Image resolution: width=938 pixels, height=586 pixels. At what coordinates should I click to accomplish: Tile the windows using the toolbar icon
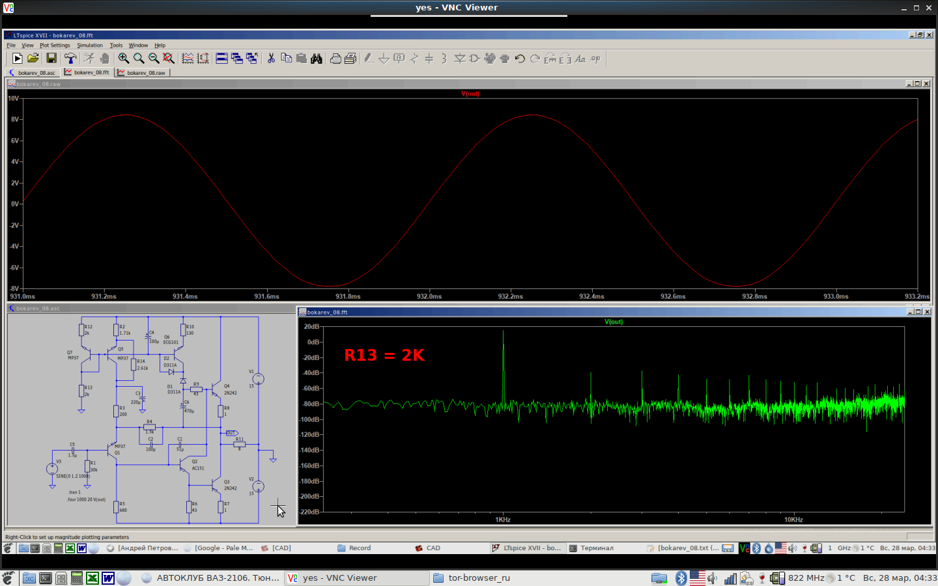(x=221, y=59)
